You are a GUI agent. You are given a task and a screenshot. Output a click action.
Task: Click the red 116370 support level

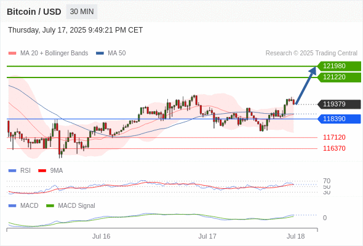[x=334, y=148]
